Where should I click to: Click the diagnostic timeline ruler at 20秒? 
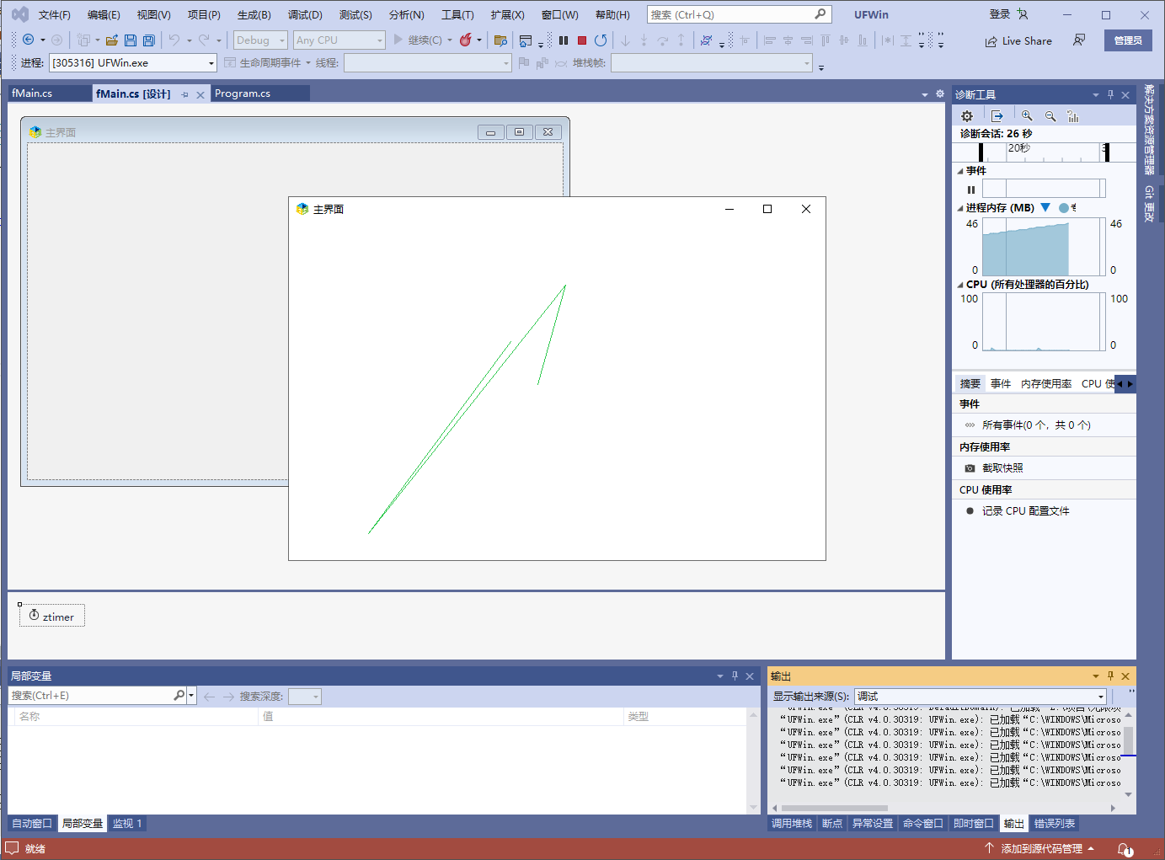[1019, 148]
